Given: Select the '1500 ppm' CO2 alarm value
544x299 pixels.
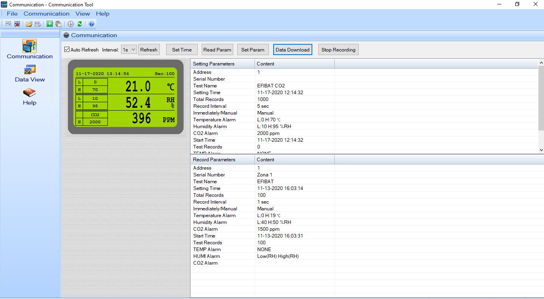Looking at the screenshot, I should [268, 229].
